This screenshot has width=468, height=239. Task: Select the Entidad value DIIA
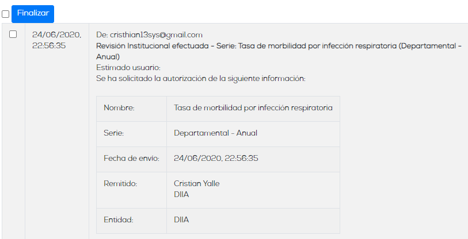coord(181,220)
